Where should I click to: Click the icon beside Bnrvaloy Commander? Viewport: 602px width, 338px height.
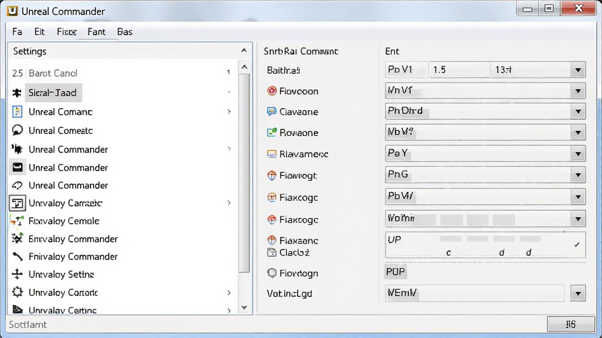(17, 239)
